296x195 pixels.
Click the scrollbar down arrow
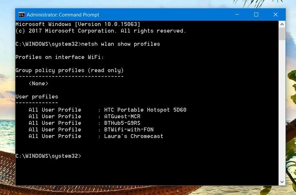point(282,181)
